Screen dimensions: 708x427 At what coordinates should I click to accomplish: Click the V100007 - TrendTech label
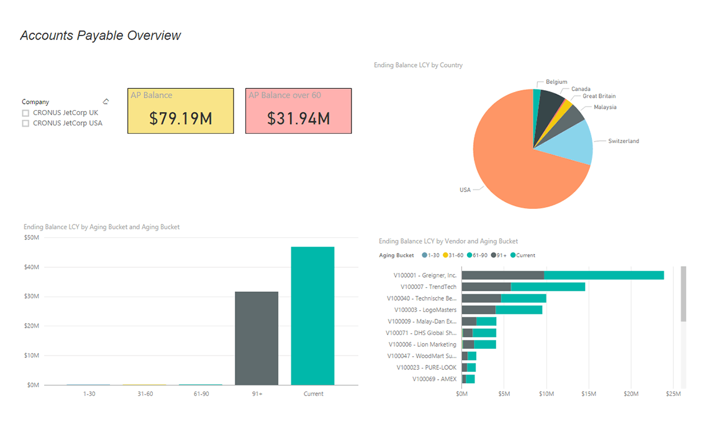coord(429,287)
